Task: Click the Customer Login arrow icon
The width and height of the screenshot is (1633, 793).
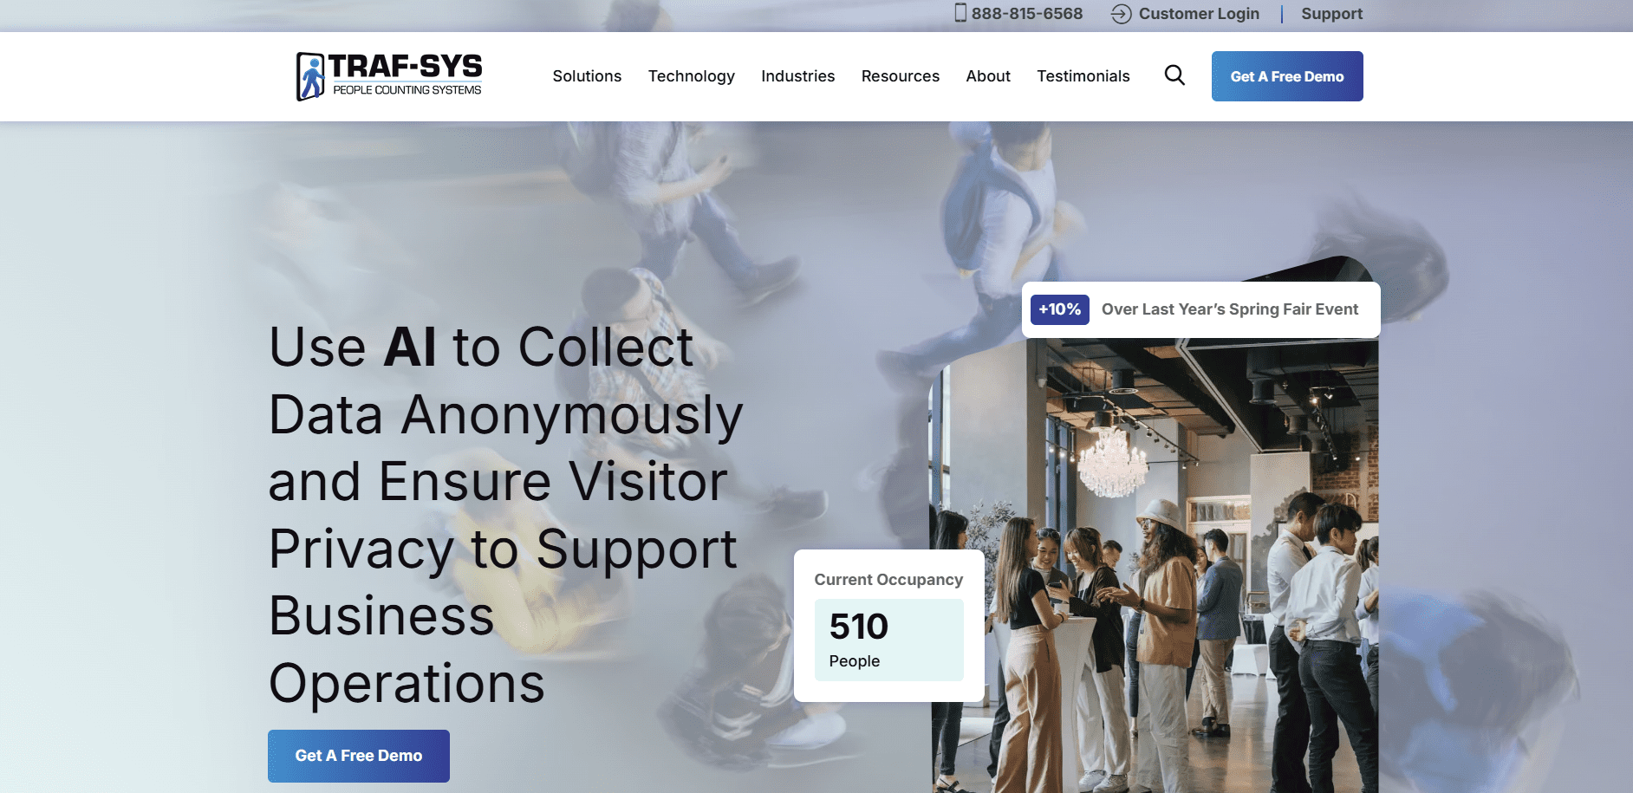Action: point(1121,14)
